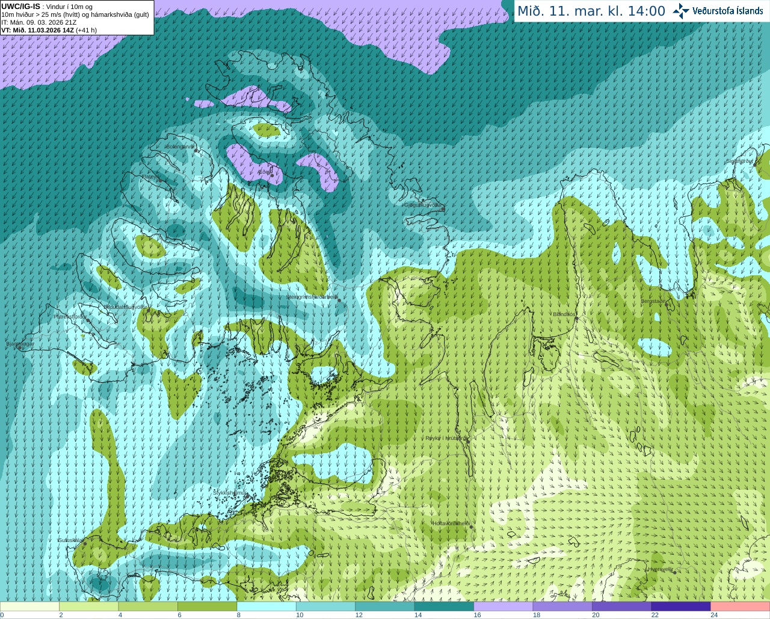Select the IT initial-time line Mán. 09. 03. 2026 21Z
The width and height of the screenshot is (770, 619).
[x=38, y=22]
